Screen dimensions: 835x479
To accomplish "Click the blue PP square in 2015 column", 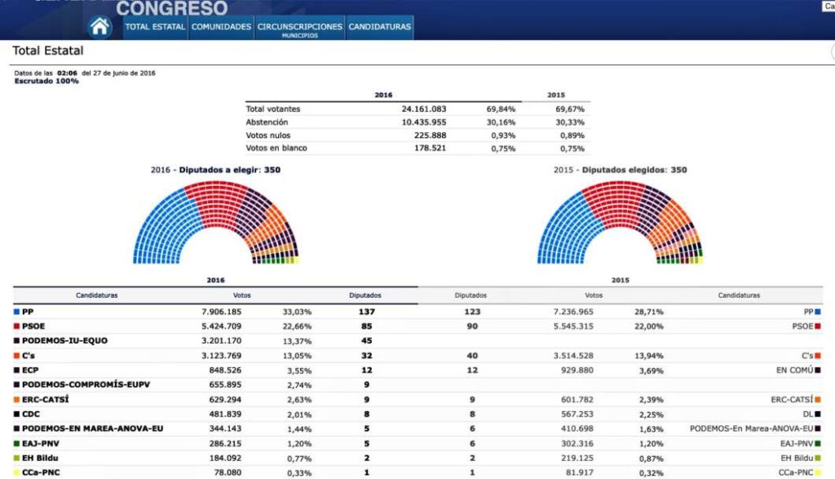I will (x=817, y=312).
